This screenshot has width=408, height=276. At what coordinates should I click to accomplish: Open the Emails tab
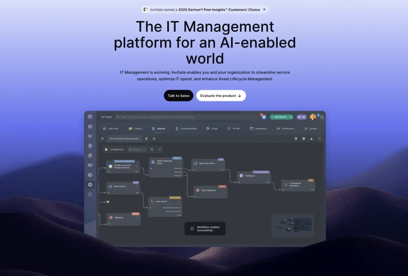(x=212, y=129)
